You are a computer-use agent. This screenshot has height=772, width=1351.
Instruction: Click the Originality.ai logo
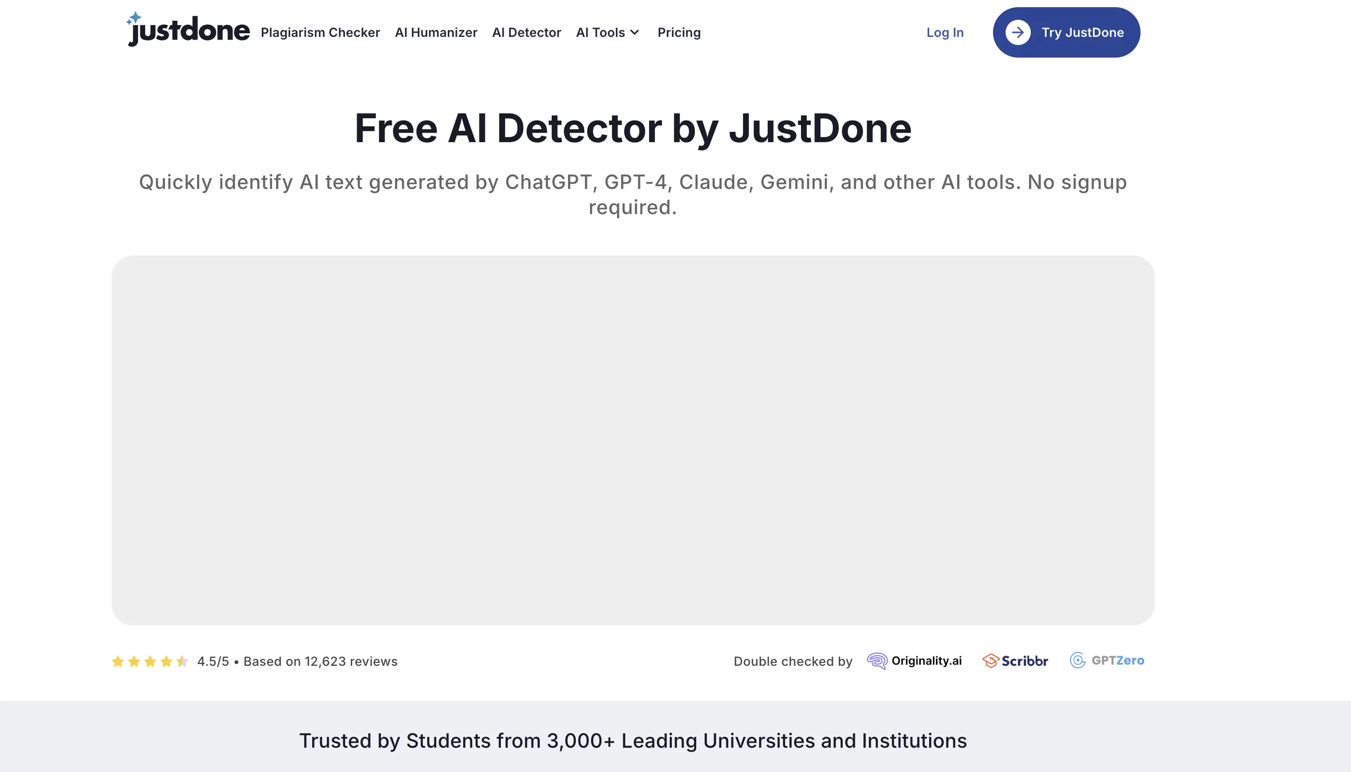click(914, 660)
